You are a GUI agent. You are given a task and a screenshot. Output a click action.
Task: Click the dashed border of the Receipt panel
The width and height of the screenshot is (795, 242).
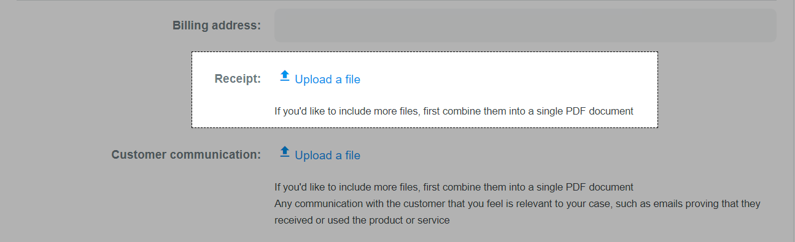click(424, 52)
